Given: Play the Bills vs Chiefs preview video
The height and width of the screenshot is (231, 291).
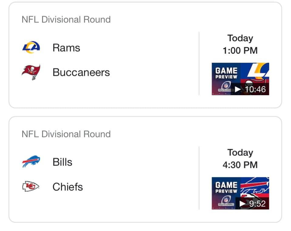Looking at the screenshot, I should (x=242, y=203).
